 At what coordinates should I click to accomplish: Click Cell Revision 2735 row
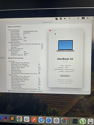pos(19,41)
